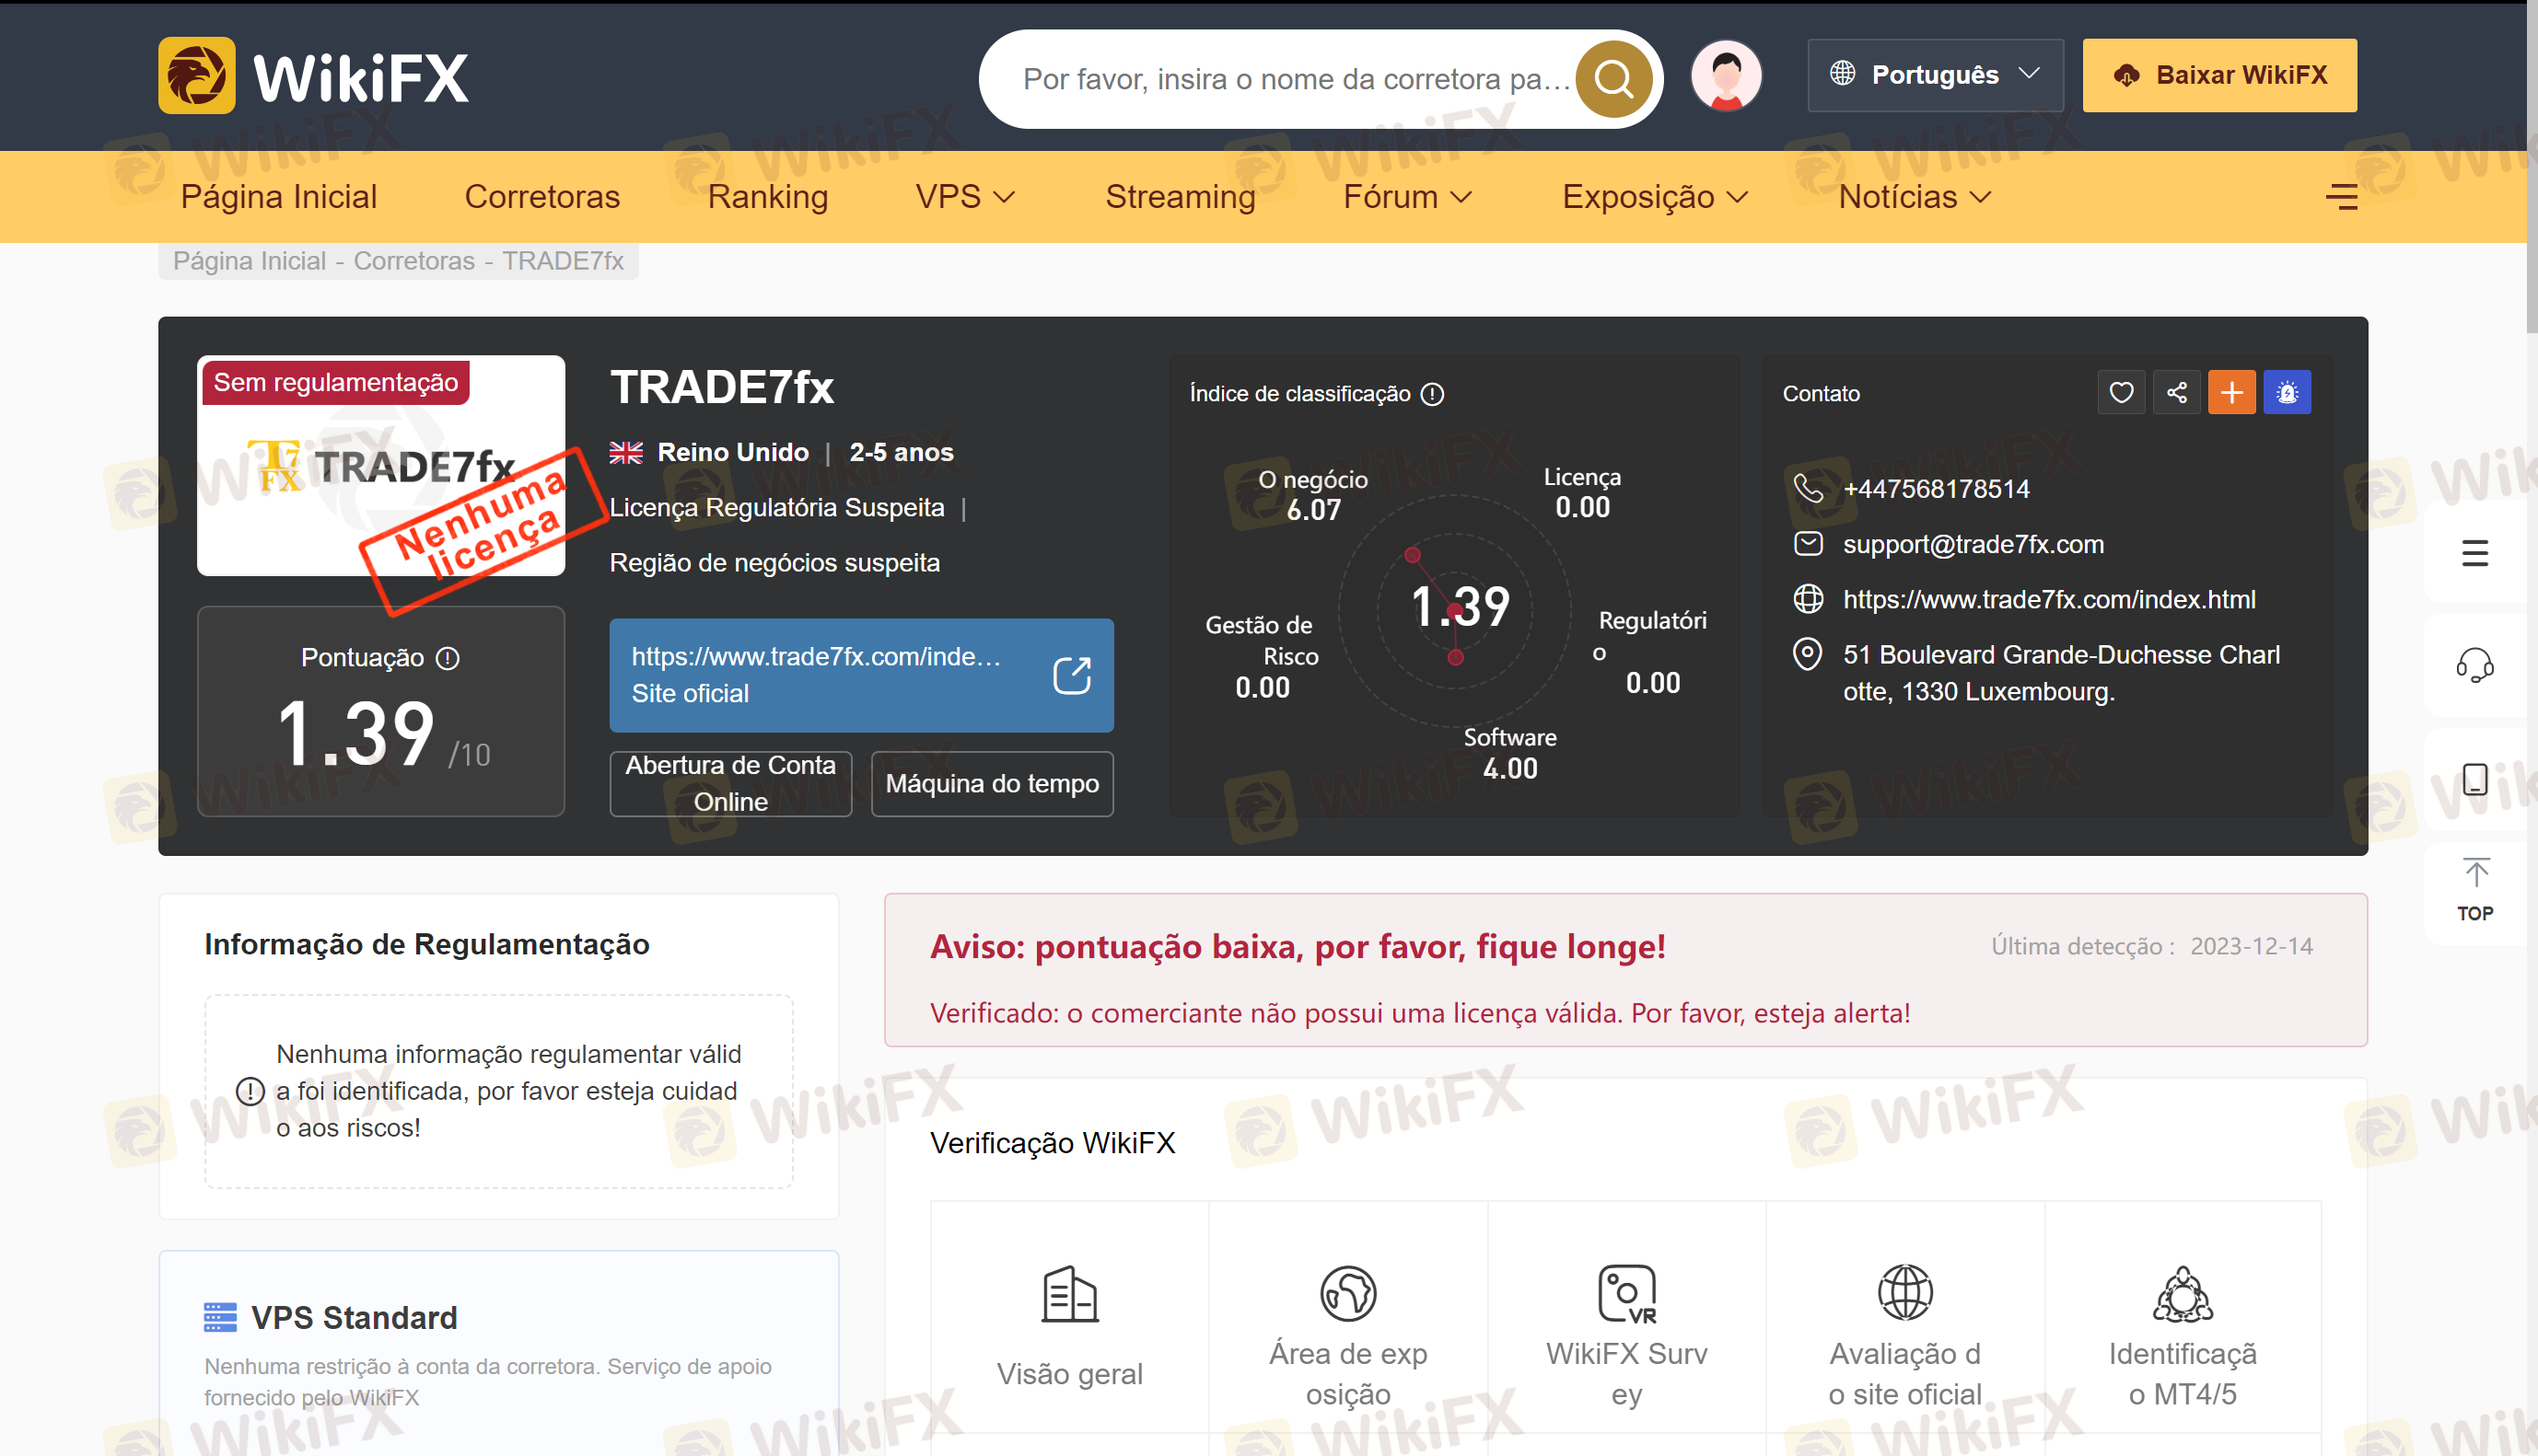Click the heart favorite icon in Contato
This screenshot has width=2538, height=1456.
[x=2121, y=393]
